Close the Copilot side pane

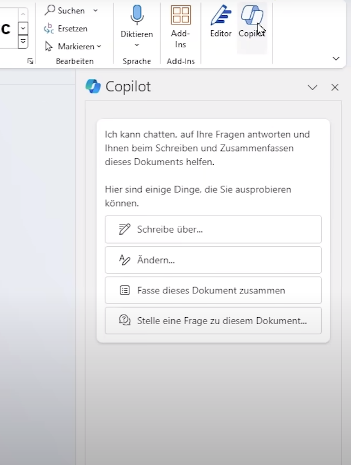tap(335, 87)
